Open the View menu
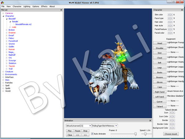Image resolution: width=185 pixels, height=139 pixels. pyautogui.click(x=9, y=6)
